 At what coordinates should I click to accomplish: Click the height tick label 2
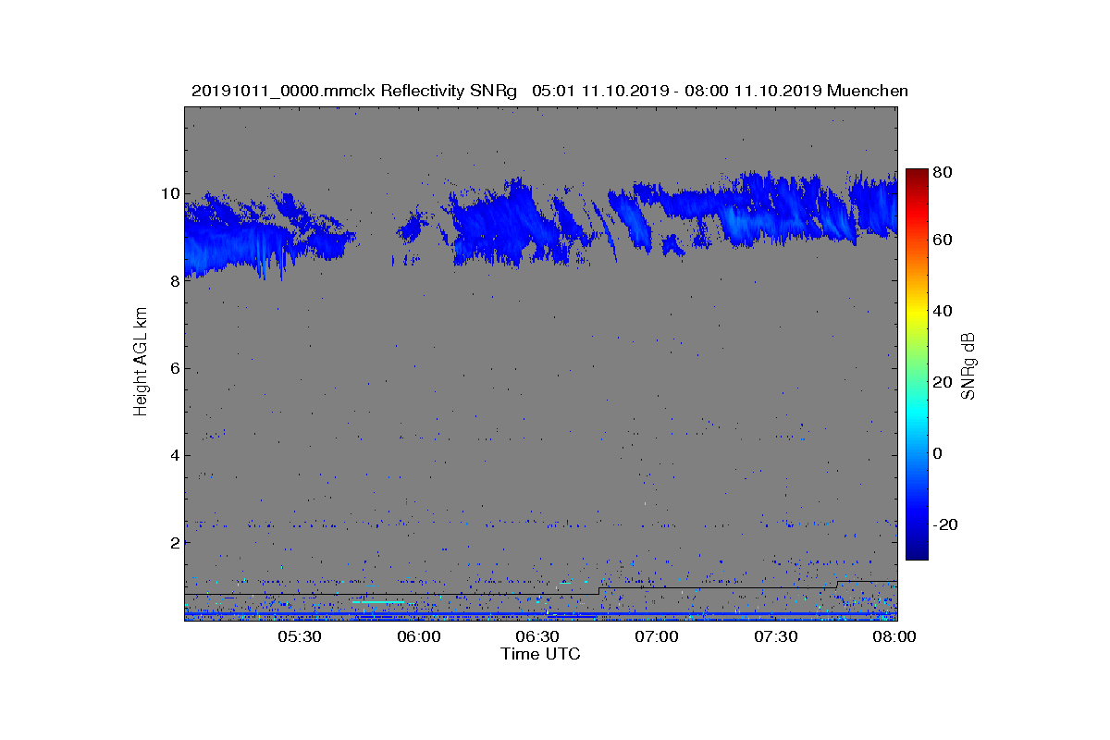(x=174, y=542)
